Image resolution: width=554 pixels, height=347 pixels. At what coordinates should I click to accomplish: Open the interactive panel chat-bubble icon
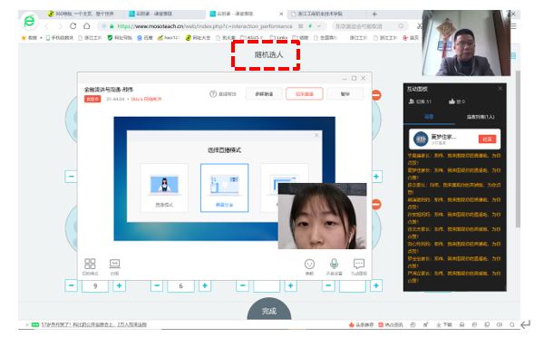(359, 264)
